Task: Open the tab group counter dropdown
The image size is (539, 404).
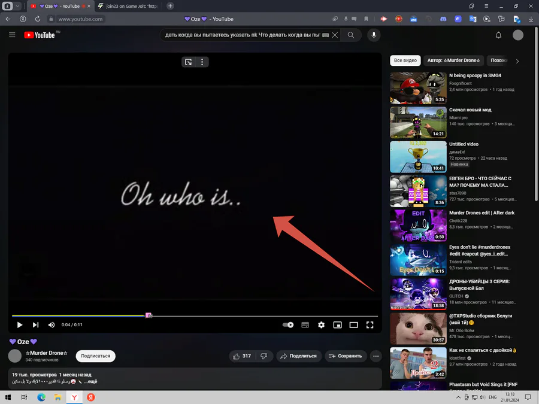Action: pyautogui.click(x=17, y=6)
